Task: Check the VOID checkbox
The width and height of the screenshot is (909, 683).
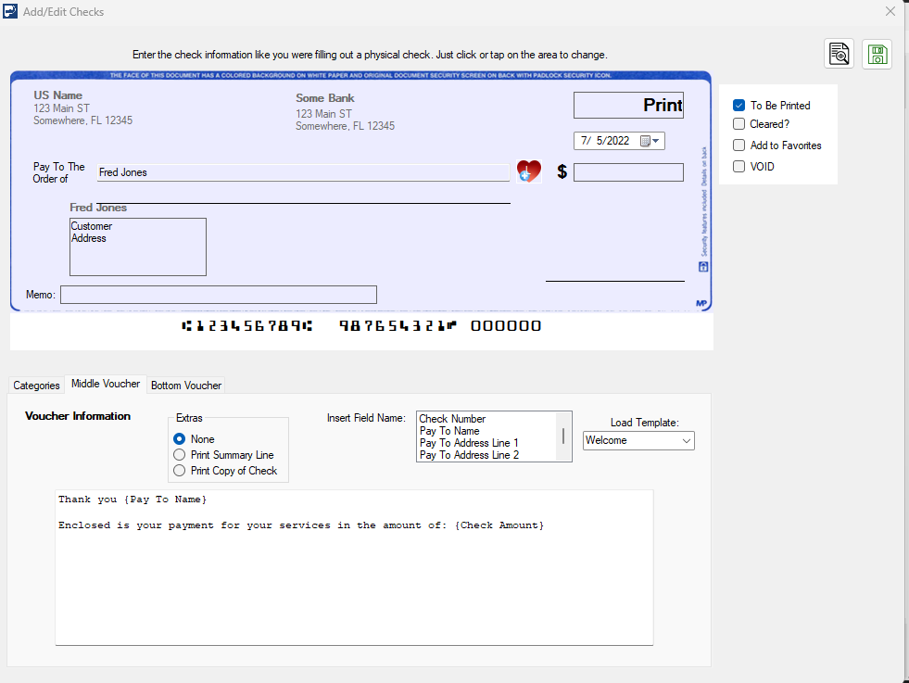Action: pos(739,166)
